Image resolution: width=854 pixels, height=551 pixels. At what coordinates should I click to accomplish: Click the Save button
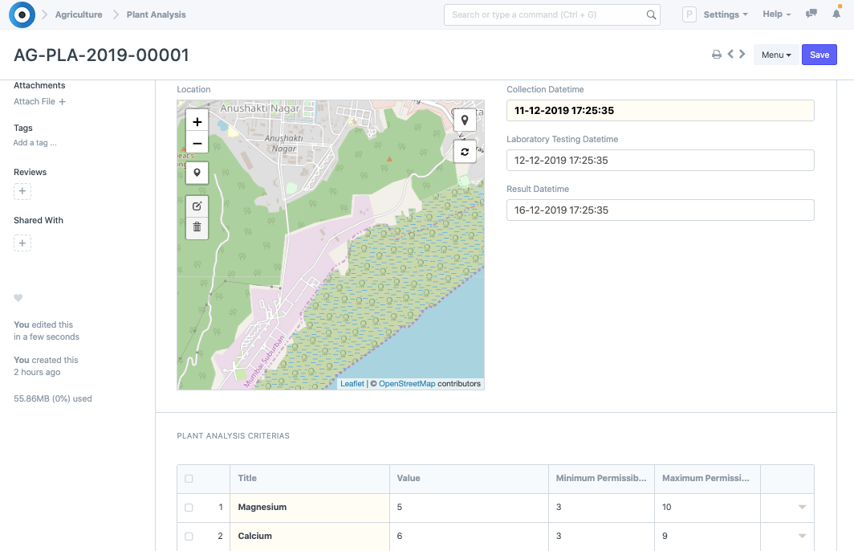819,55
